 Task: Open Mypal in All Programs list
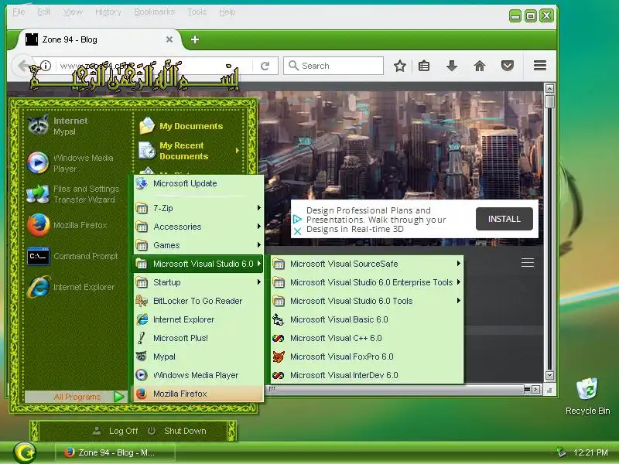[x=198, y=357]
